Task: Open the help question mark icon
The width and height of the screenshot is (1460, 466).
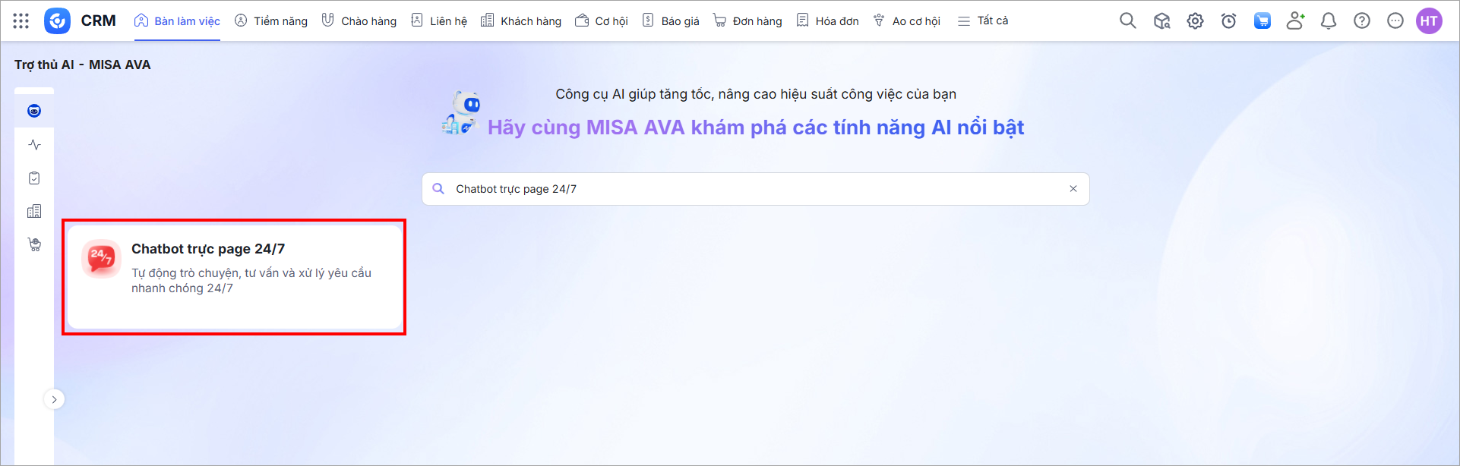Action: [x=1362, y=21]
